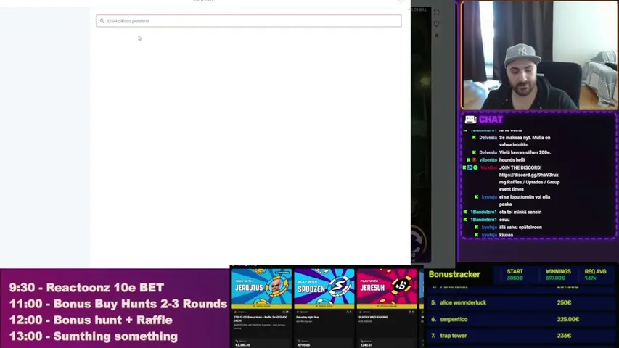Click the Kick badge beside '1Bandolero1 osuu'
The height and width of the screenshot is (348, 619).
coord(465,220)
